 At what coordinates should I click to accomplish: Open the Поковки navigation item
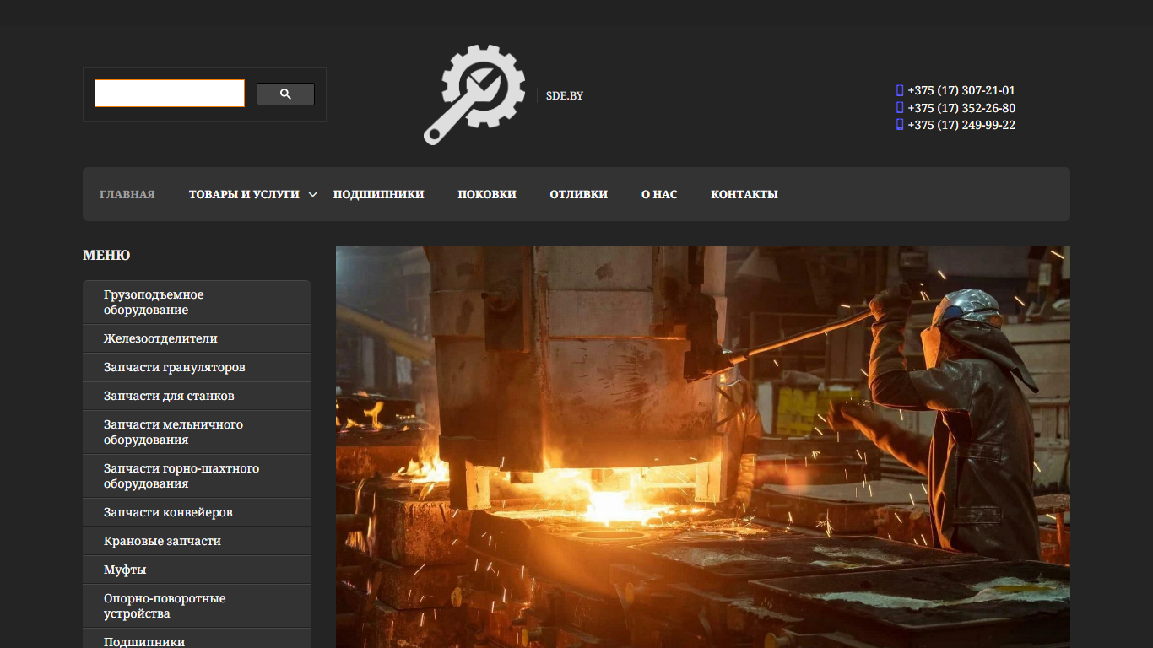[x=487, y=194]
